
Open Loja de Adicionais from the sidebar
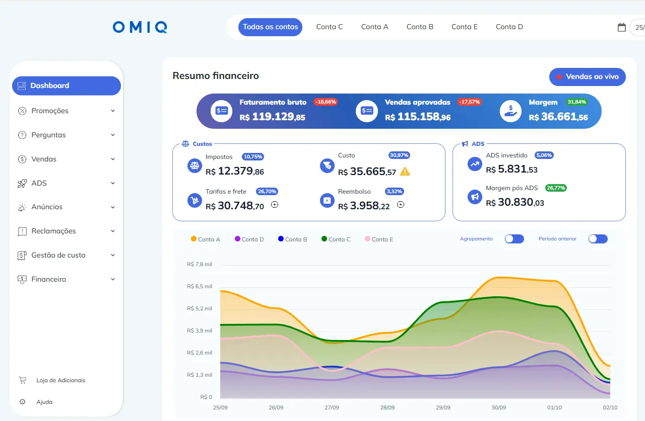click(x=56, y=380)
